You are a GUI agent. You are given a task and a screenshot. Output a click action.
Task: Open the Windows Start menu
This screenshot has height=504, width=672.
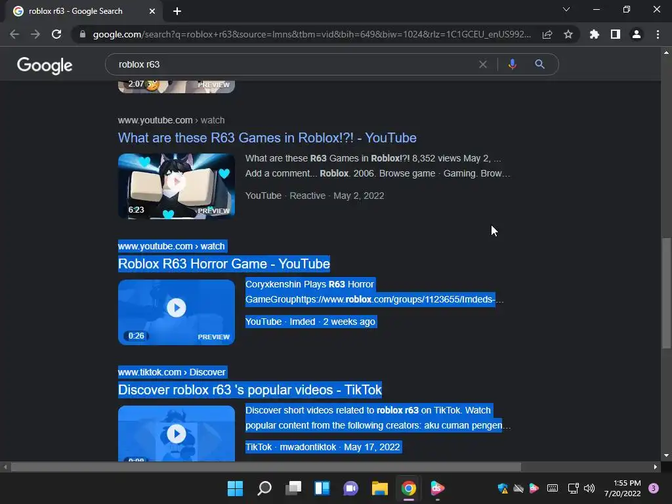[235, 488]
